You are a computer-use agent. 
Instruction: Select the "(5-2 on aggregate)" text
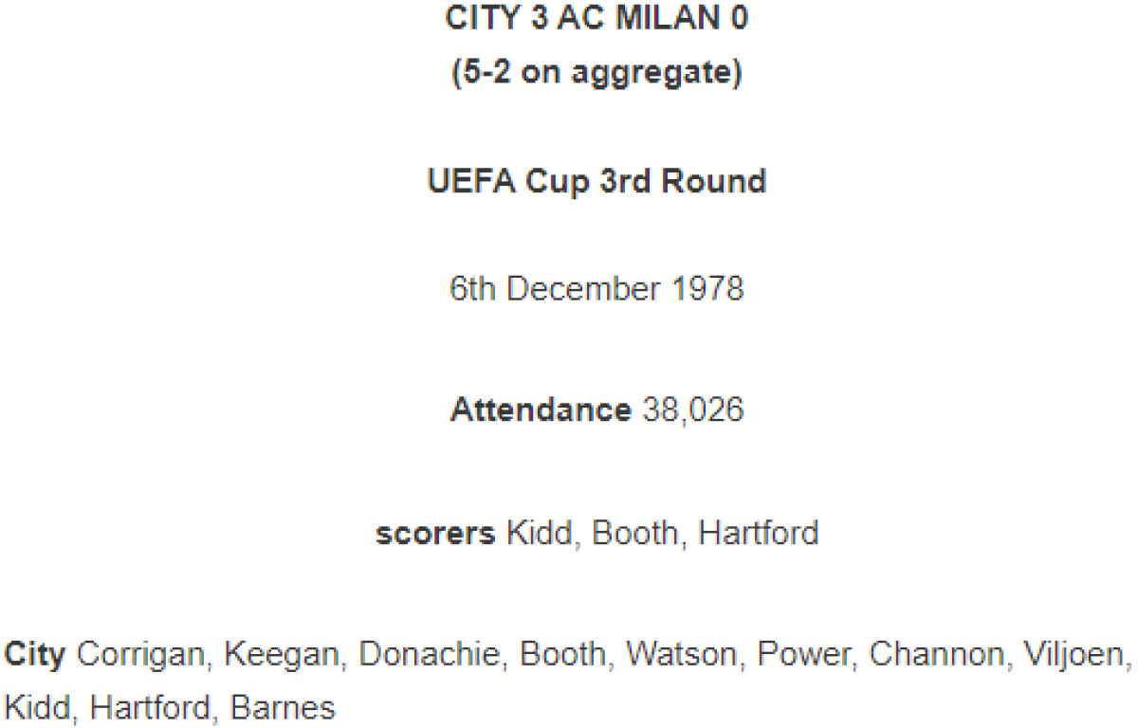[x=597, y=72]
